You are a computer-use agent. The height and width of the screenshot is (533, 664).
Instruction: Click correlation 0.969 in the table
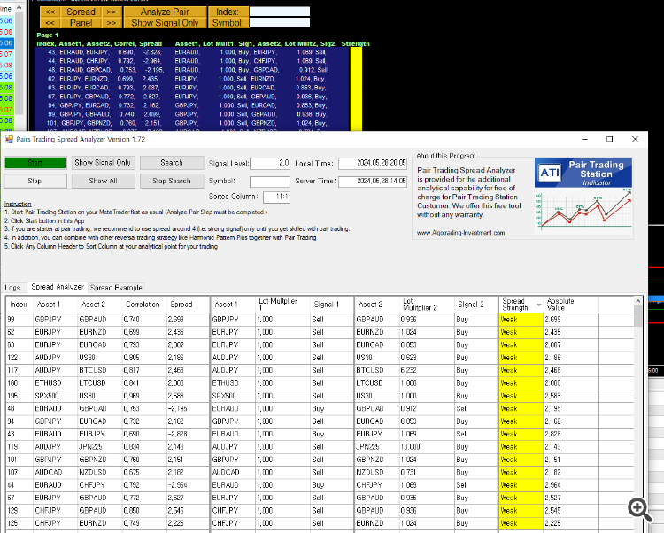point(144,396)
